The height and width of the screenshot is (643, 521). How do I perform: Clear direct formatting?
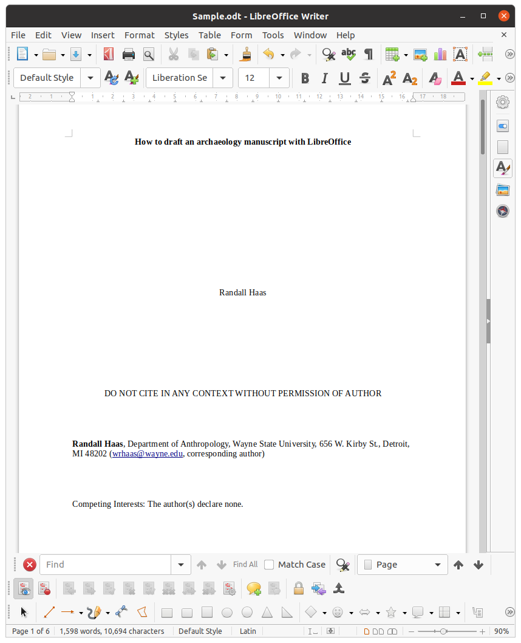[435, 78]
